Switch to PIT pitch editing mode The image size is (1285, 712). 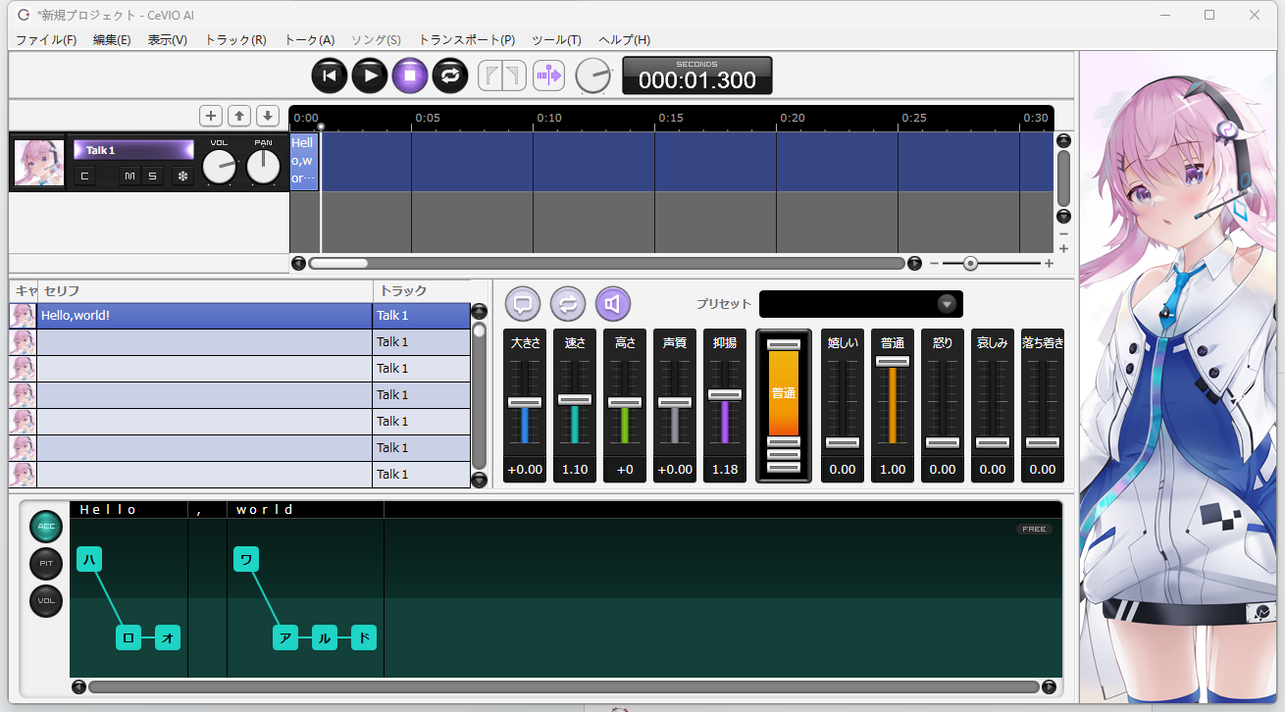pos(45,564)
